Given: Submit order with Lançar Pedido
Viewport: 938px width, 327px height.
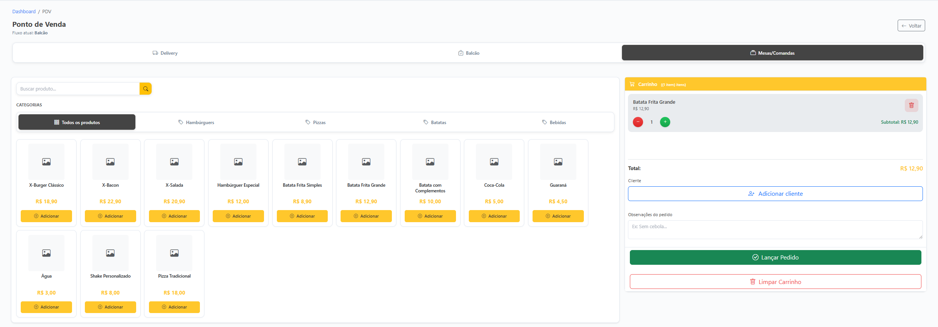Looking at the screenshot, I should (775, 257).
